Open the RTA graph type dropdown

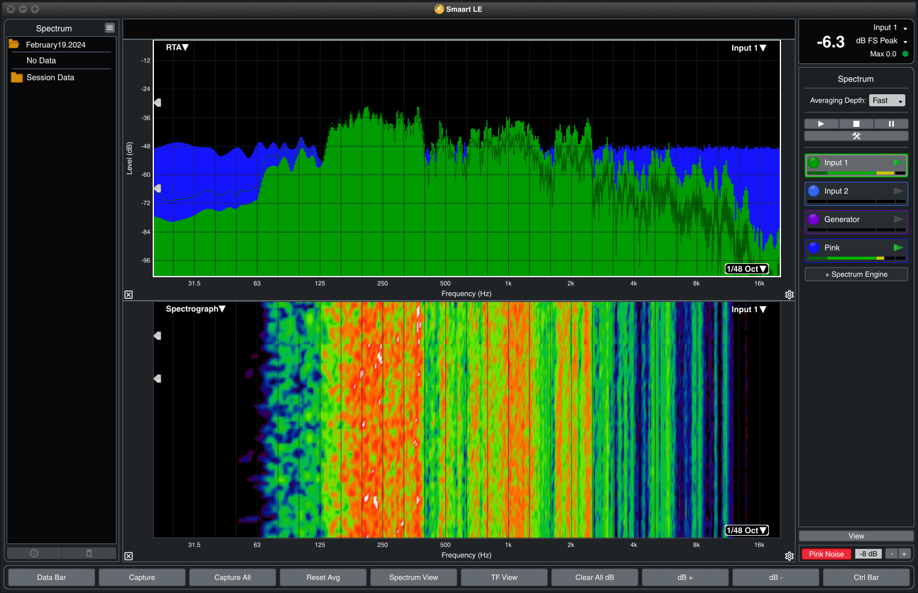pyautogui.click(x=177, y=47)
